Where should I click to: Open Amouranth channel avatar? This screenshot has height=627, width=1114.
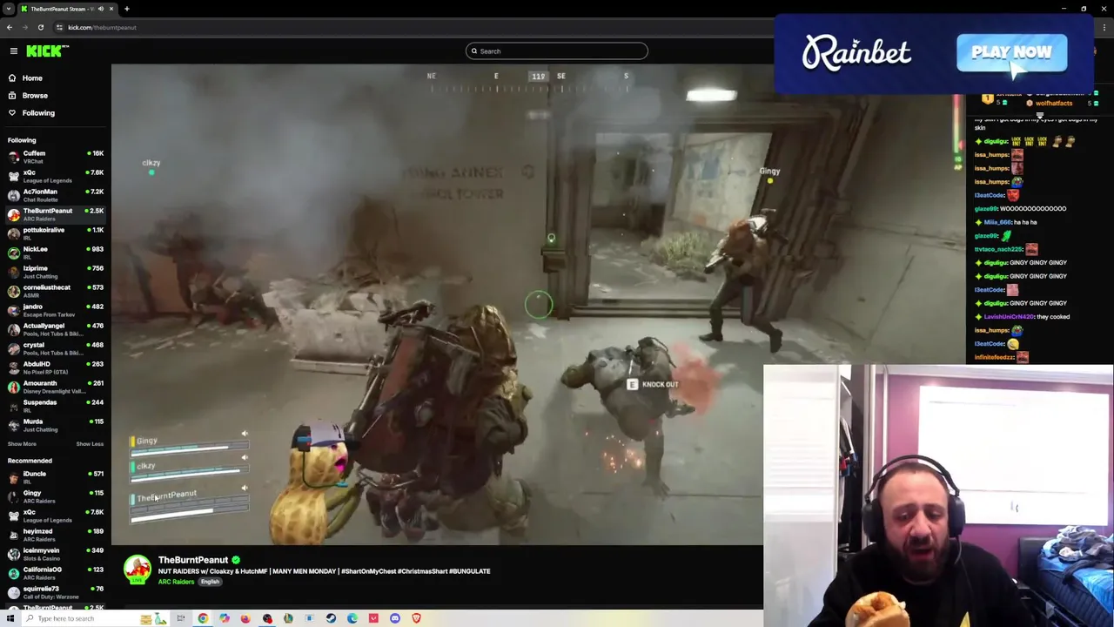coord(13,387)
